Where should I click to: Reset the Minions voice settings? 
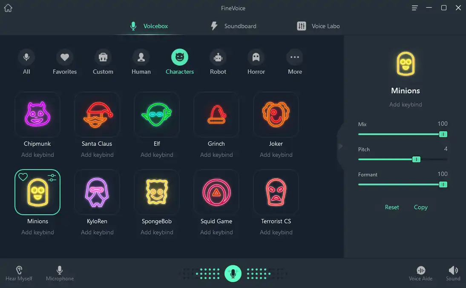coord(392,207)
